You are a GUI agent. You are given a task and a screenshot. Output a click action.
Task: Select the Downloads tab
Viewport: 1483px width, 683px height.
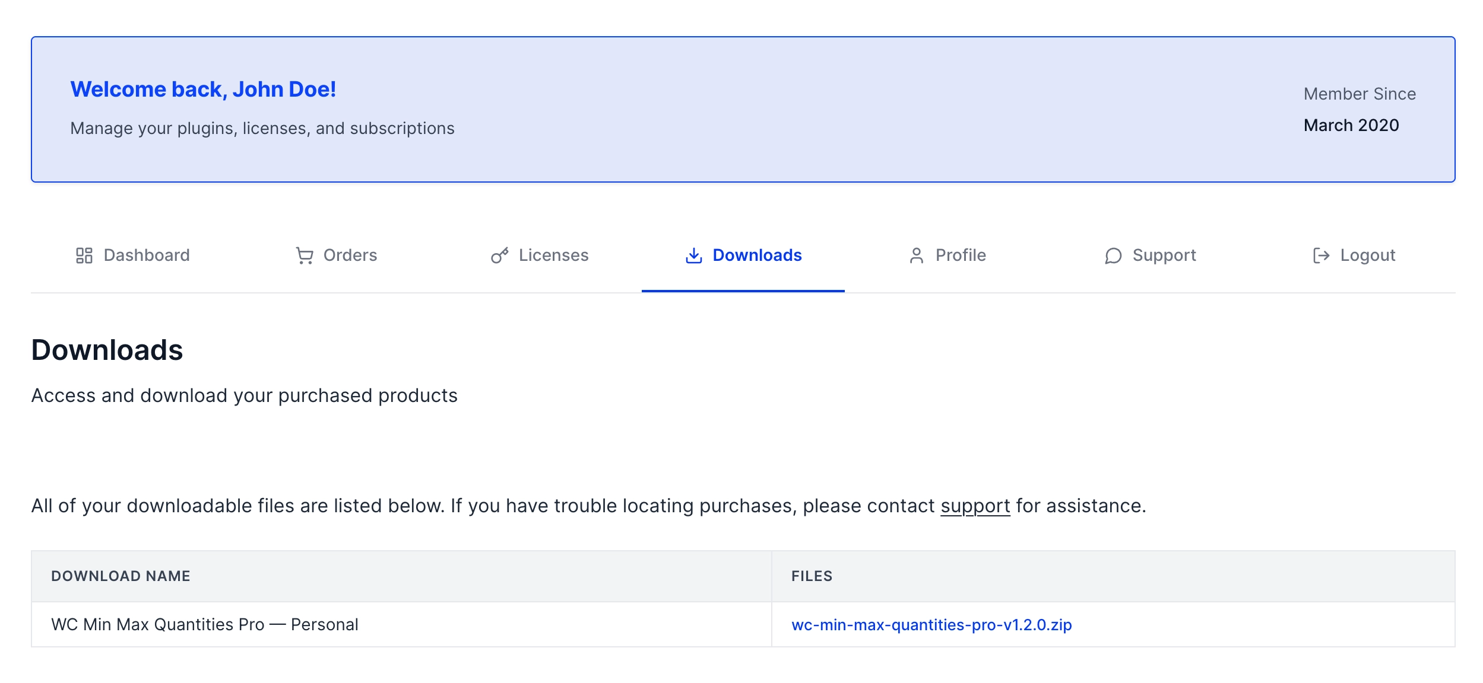tap(758, 255)
